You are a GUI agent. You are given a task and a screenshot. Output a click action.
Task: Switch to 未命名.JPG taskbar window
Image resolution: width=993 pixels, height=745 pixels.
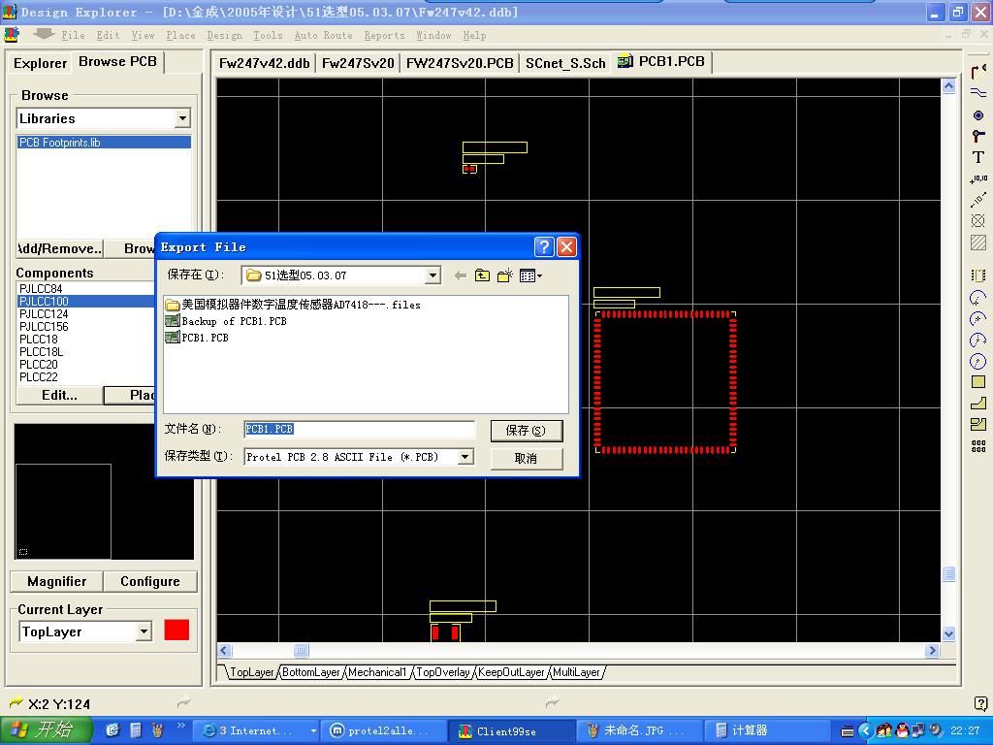click(640, 731)
